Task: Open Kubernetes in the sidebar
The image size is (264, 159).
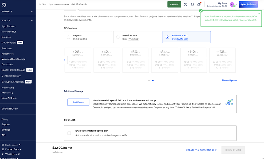Action: 8,53
